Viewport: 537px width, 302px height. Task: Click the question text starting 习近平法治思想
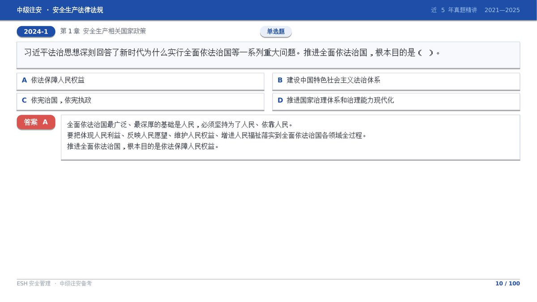click(x=232, y=53)
